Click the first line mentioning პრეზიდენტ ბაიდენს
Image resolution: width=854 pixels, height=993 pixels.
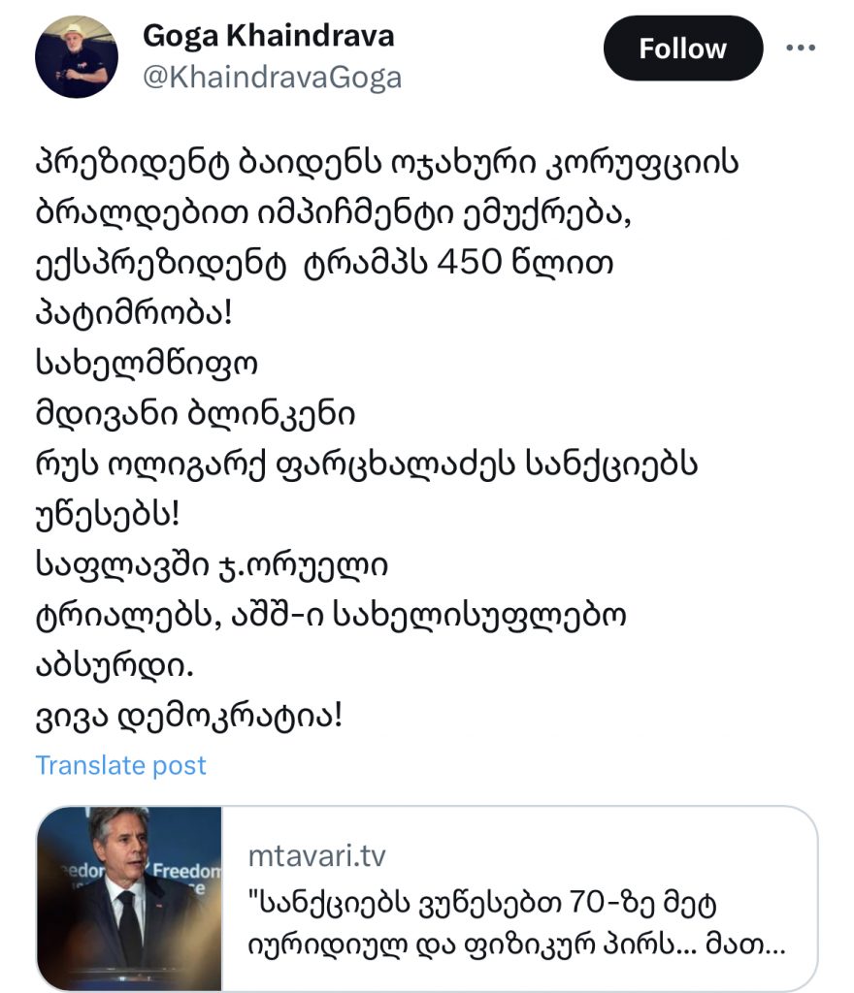coord(387,163)
